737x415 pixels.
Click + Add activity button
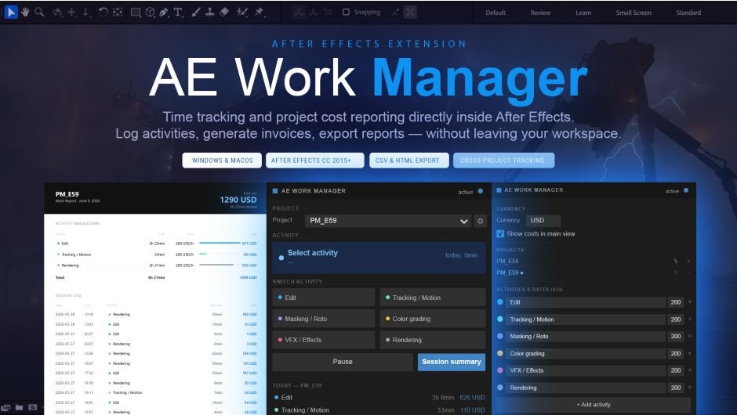pos(594,404)
